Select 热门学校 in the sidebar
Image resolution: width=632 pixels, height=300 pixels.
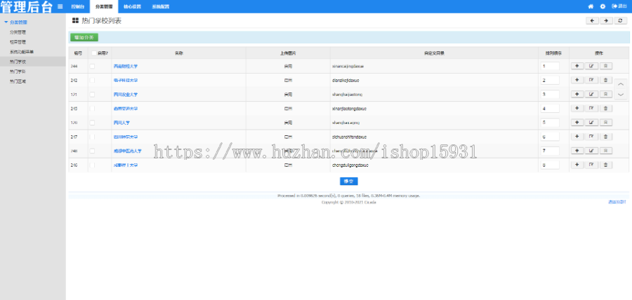18,62
